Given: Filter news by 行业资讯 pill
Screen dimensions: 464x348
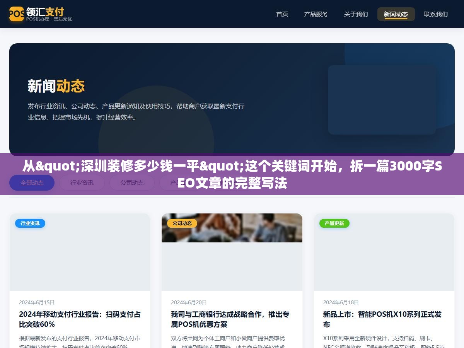Looking at the screenshot, I should (x=82, y=183).
